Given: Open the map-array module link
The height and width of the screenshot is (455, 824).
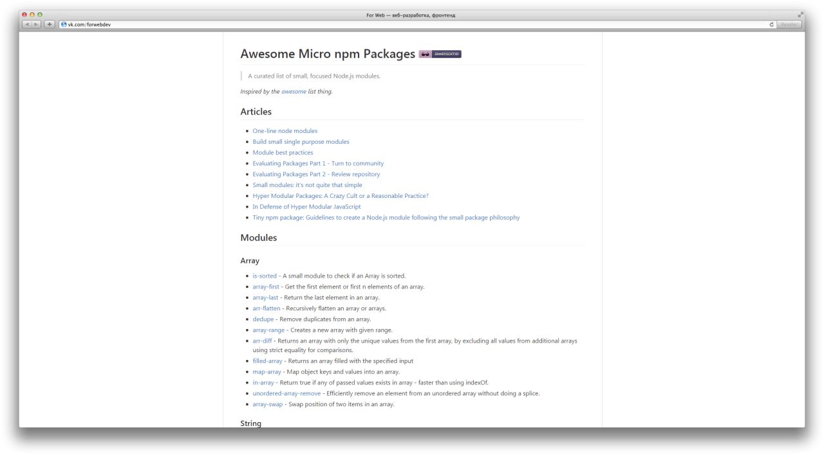Looking at the screenshot, I should (267, 371).
